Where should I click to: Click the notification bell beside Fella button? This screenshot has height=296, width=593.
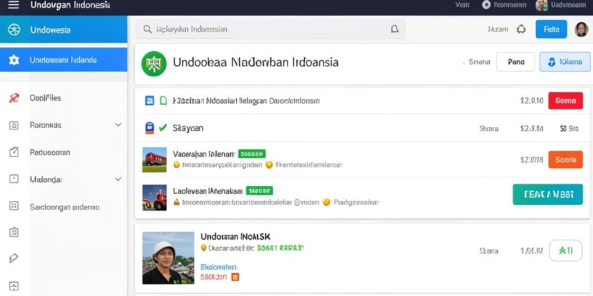coord(521,29)
